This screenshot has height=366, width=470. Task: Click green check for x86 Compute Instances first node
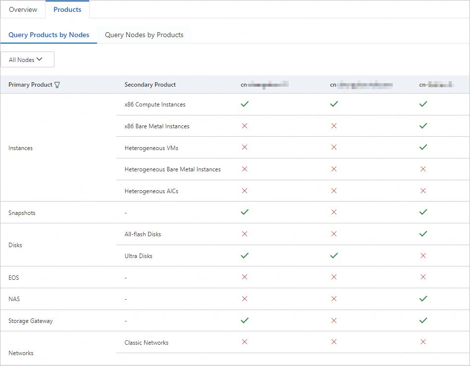coord(244,105)
